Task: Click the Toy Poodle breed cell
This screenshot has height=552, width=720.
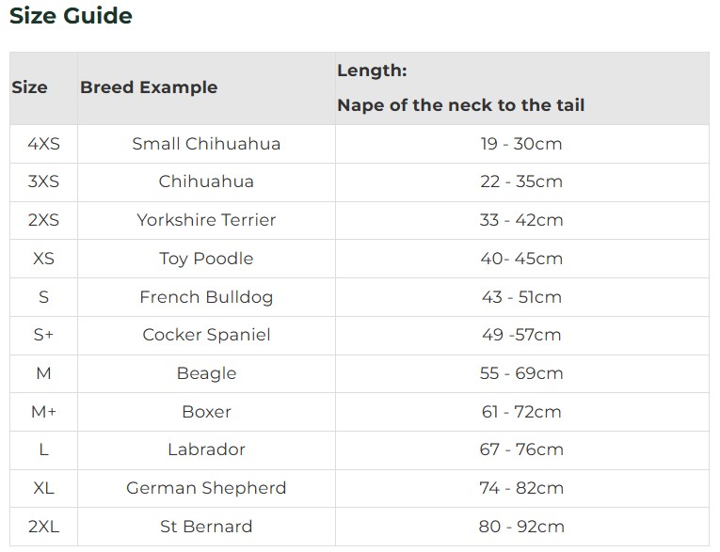Action: pos(206,259)
